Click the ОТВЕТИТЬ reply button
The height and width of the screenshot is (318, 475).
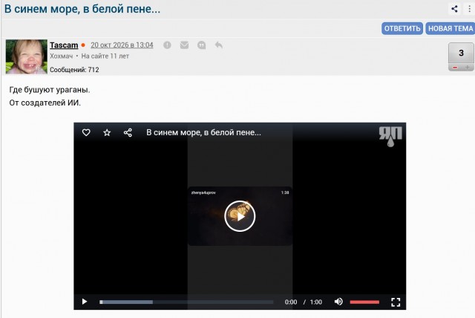point(402,28)
